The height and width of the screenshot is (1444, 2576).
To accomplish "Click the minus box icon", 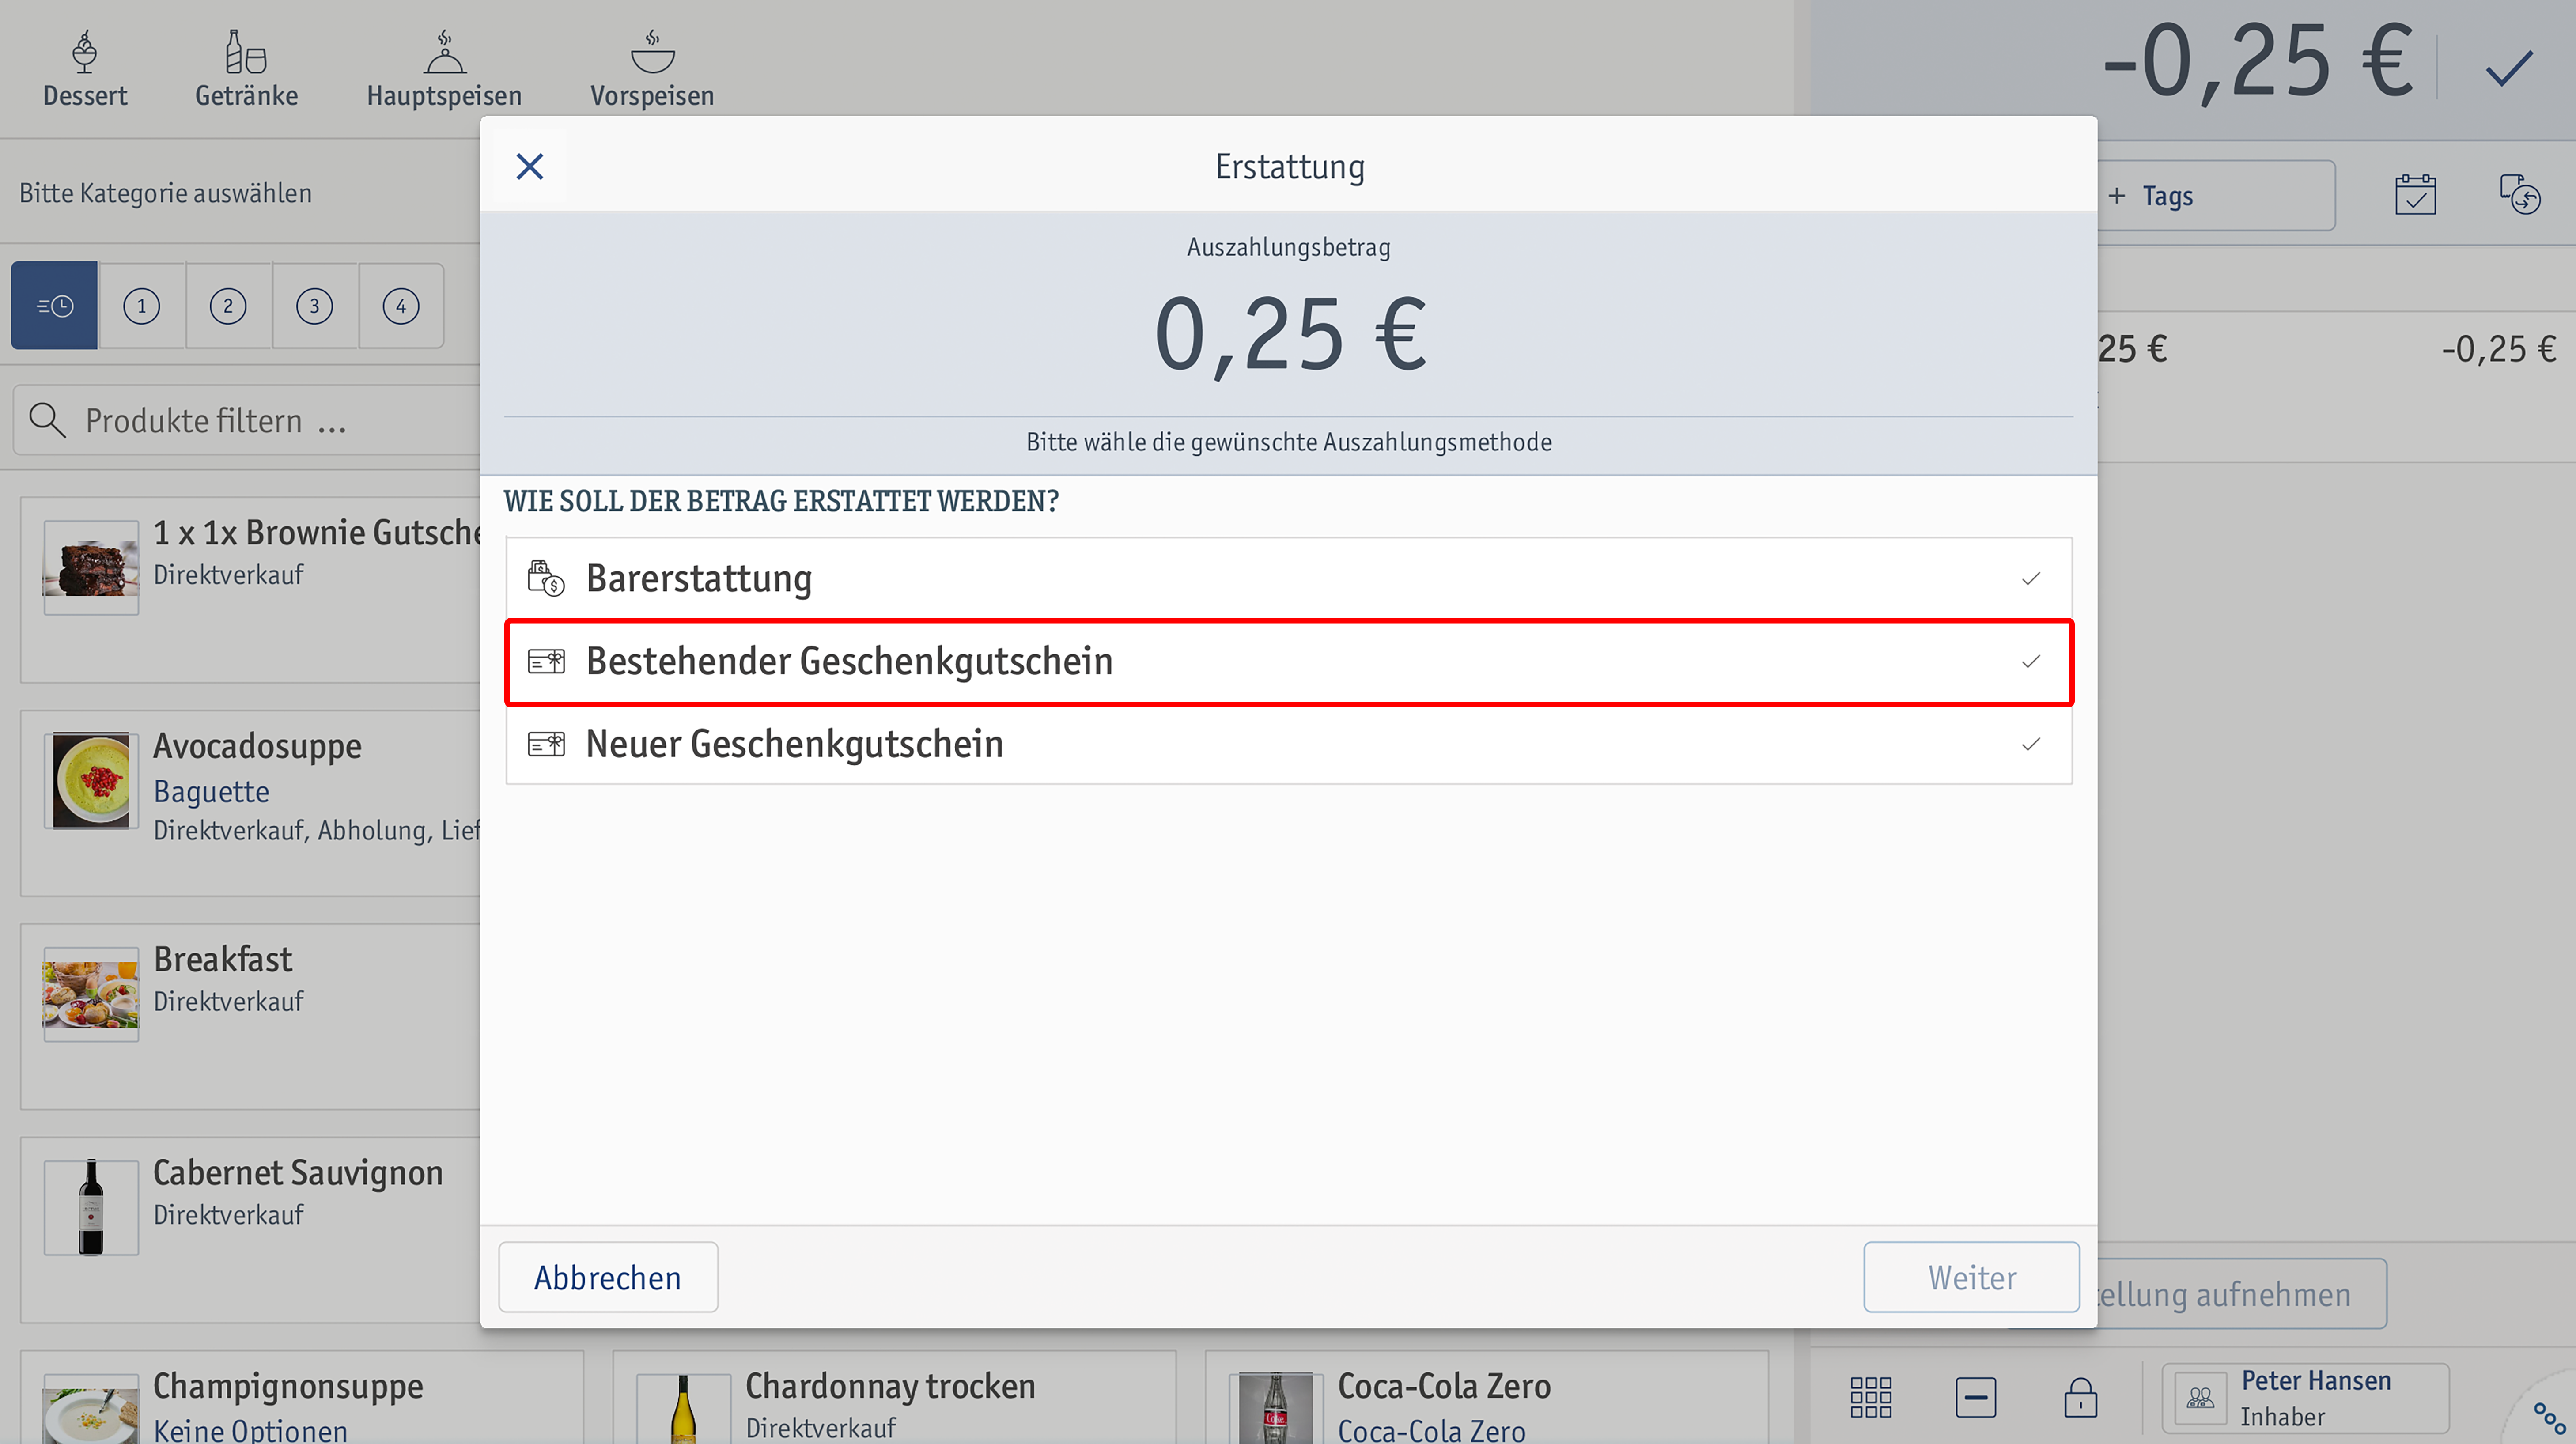I will point(1975,1397).
